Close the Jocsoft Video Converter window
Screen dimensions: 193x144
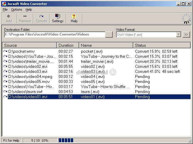pyautogui.click(x=189, y=4)
